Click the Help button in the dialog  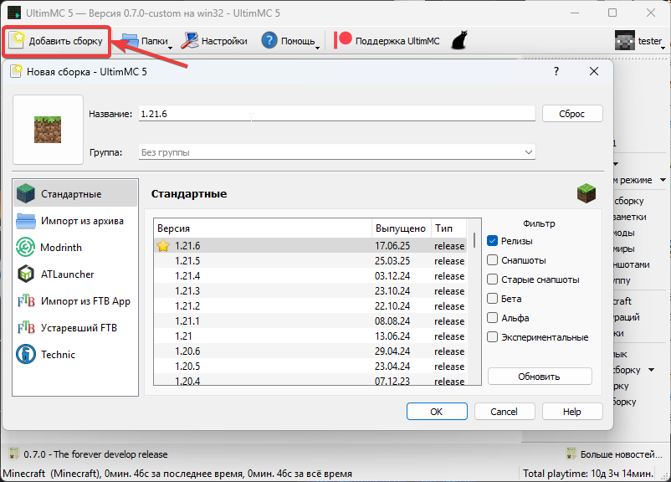click(x=572, y=412)
